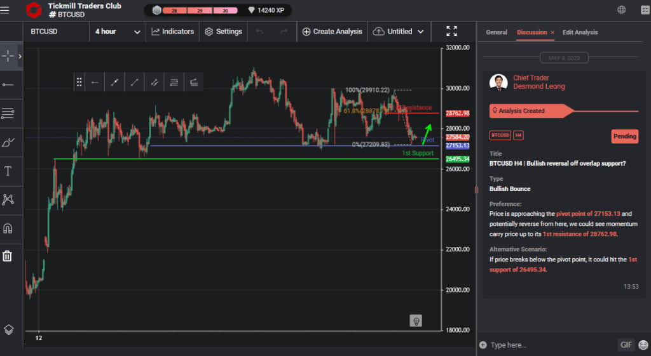The image size is (651, 356).
Task: Choose horizontal ray in floating toolbar
Action: coord(95,82)
